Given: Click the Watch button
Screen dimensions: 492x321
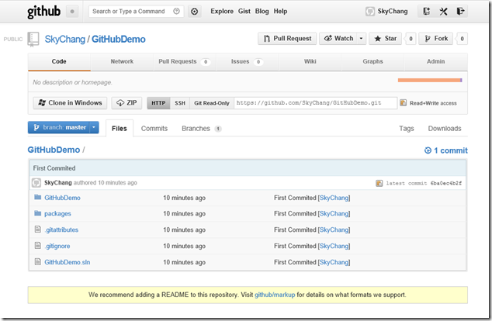Looking at the screenshot, I should point(338,39).
